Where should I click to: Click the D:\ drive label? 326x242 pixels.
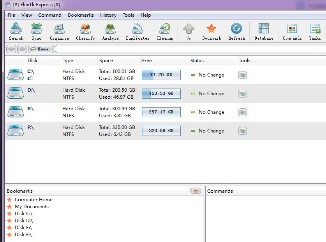[x=31, y=90]
